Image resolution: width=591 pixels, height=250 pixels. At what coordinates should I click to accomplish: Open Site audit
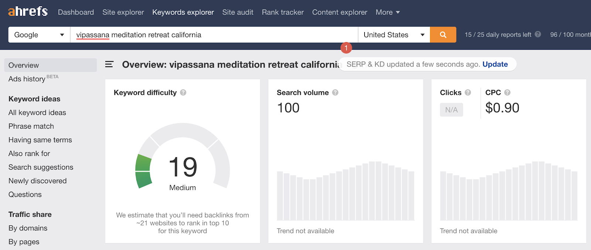point(238,12)
